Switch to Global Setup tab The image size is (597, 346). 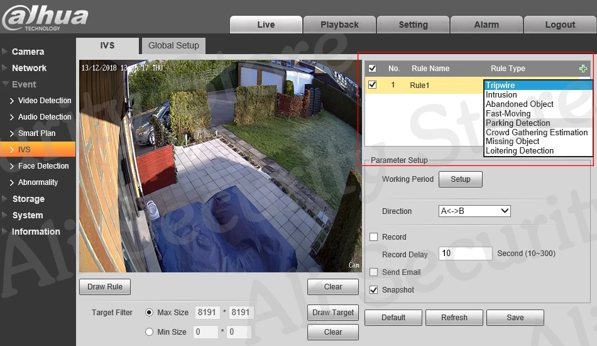tap(173, 46)
